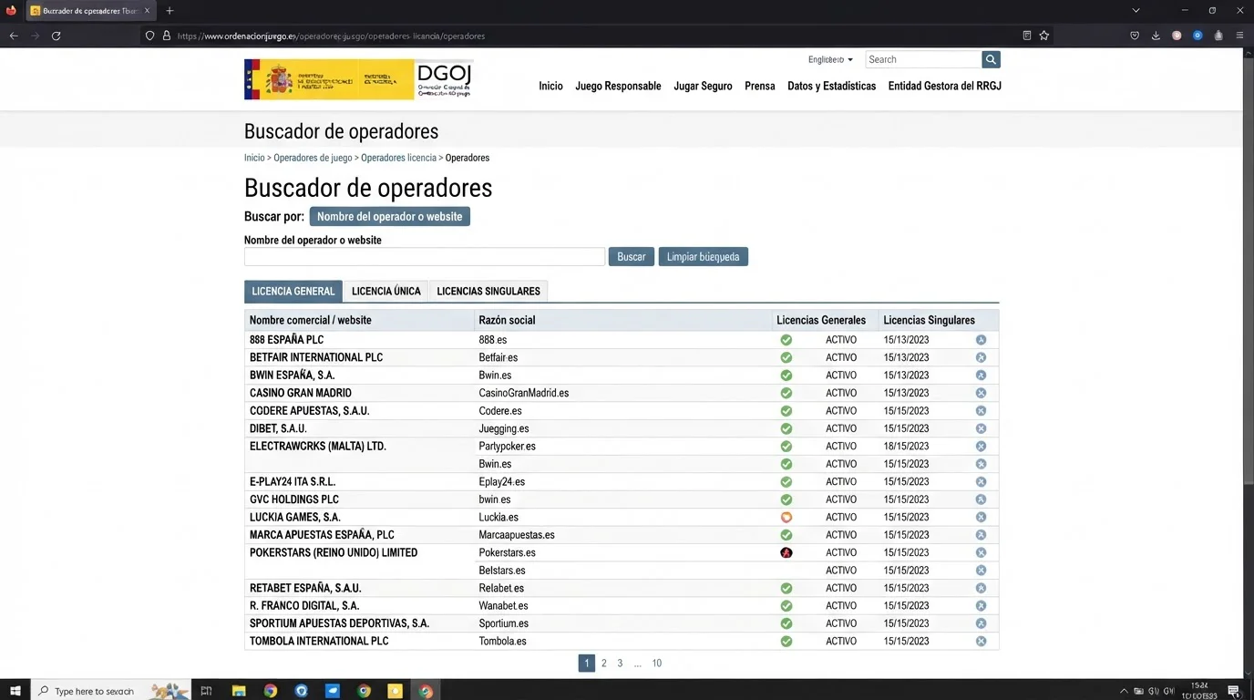The image size is (1254, 700).
Task: Go to results page 10
Action: 656,664
